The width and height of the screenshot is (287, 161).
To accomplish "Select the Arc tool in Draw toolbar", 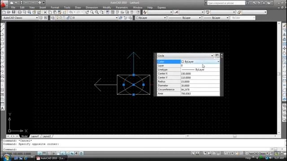I will (x=2, y=48).
